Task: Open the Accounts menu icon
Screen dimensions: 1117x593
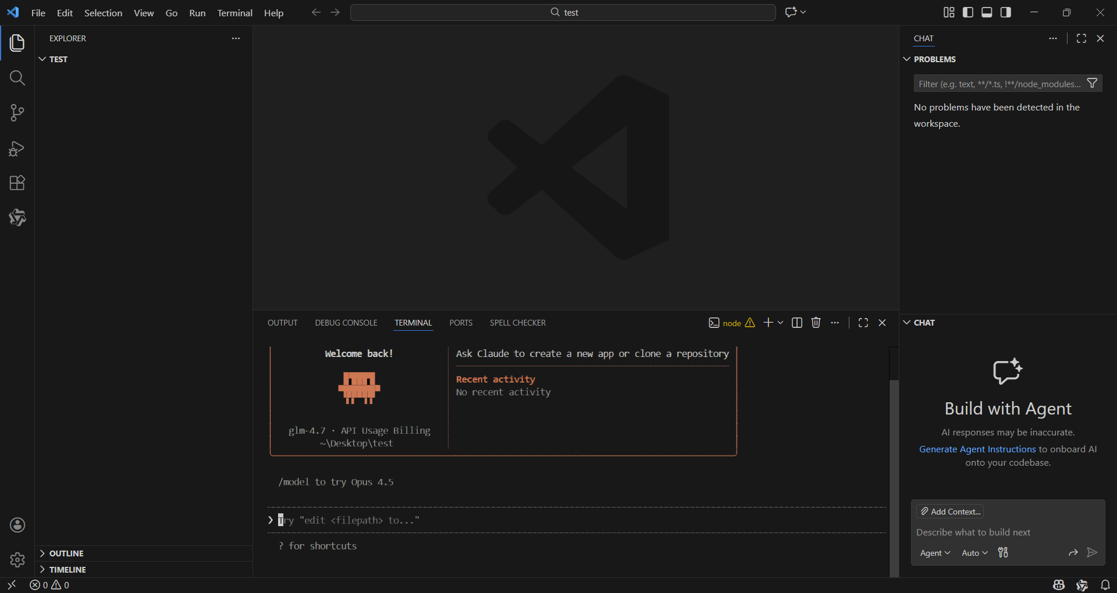Action: 17,525
